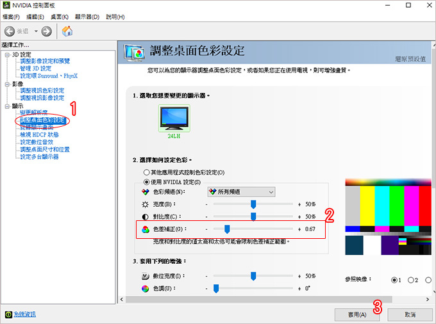Click the brightness plus sign
This screenshot has height=324, width=436.
pyautogui.click(x=299, y=205)
